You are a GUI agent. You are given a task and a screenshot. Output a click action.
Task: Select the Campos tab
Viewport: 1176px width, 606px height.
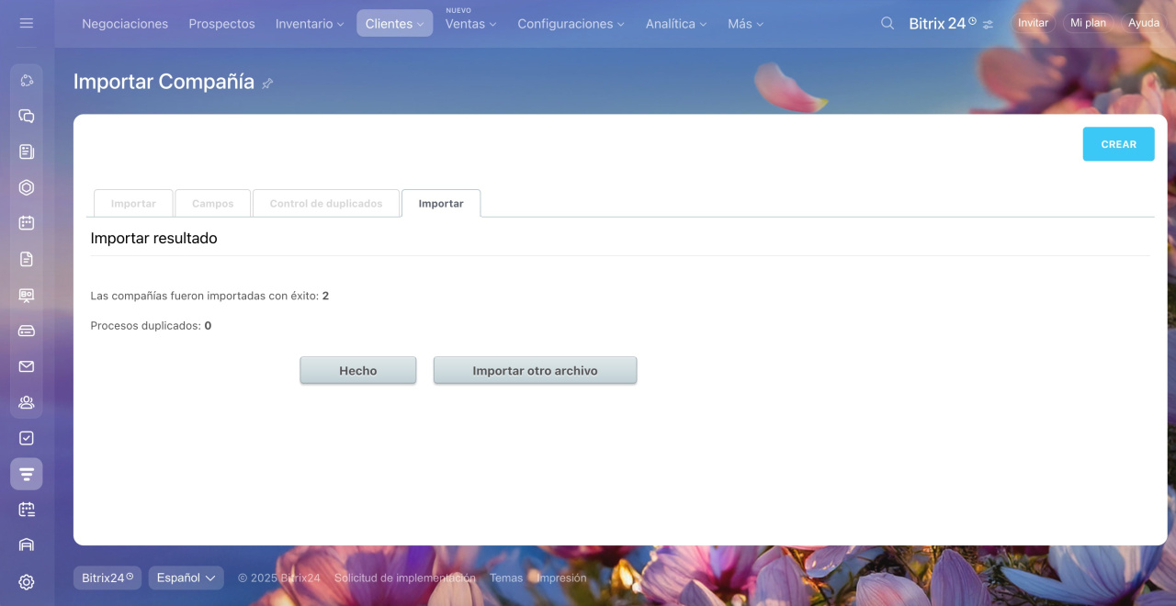tap(213, 204)
